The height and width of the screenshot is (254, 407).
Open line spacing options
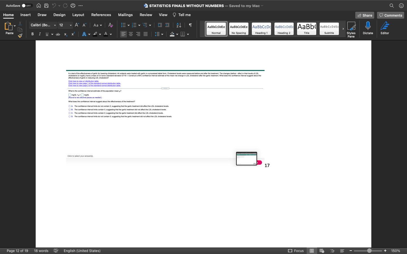point(159,34)
